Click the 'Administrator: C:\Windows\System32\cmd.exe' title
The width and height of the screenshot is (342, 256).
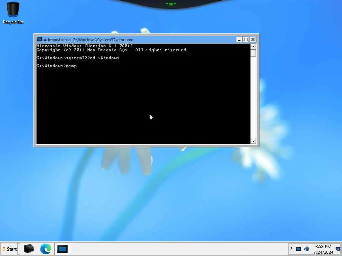[x=88, y=40]
